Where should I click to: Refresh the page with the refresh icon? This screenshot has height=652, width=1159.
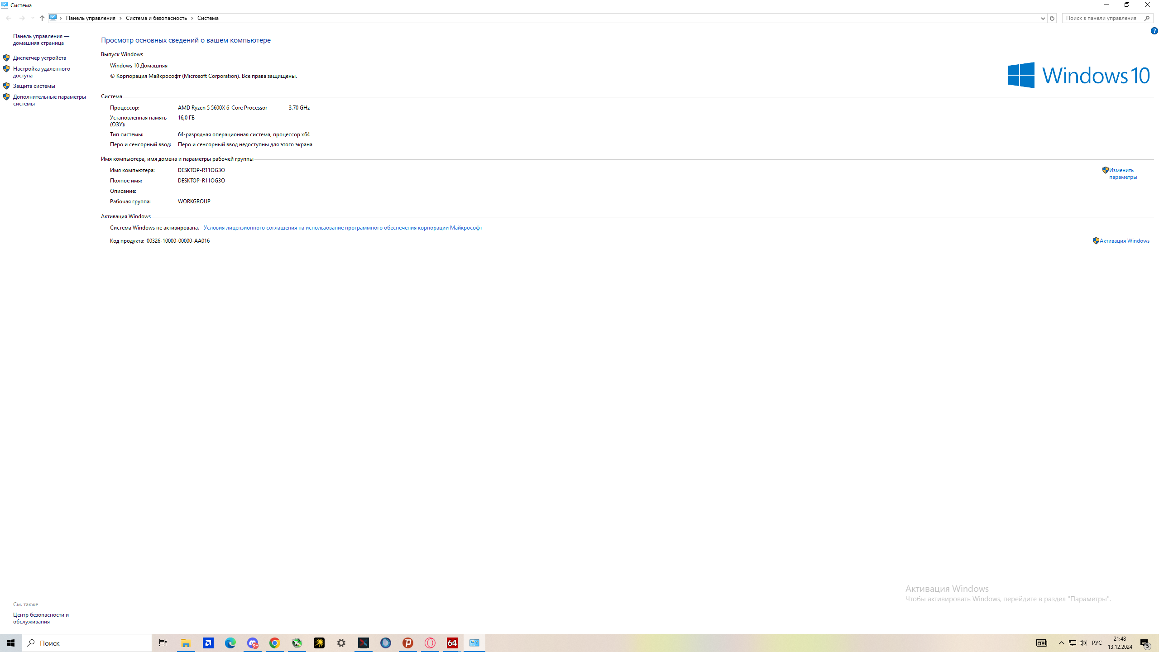[x=1052, y=18]
